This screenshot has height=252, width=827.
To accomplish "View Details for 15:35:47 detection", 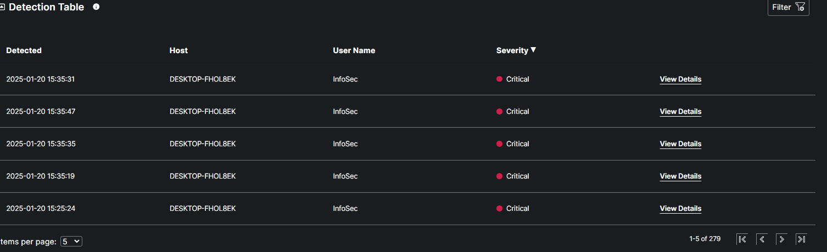I will pos(680,111).
